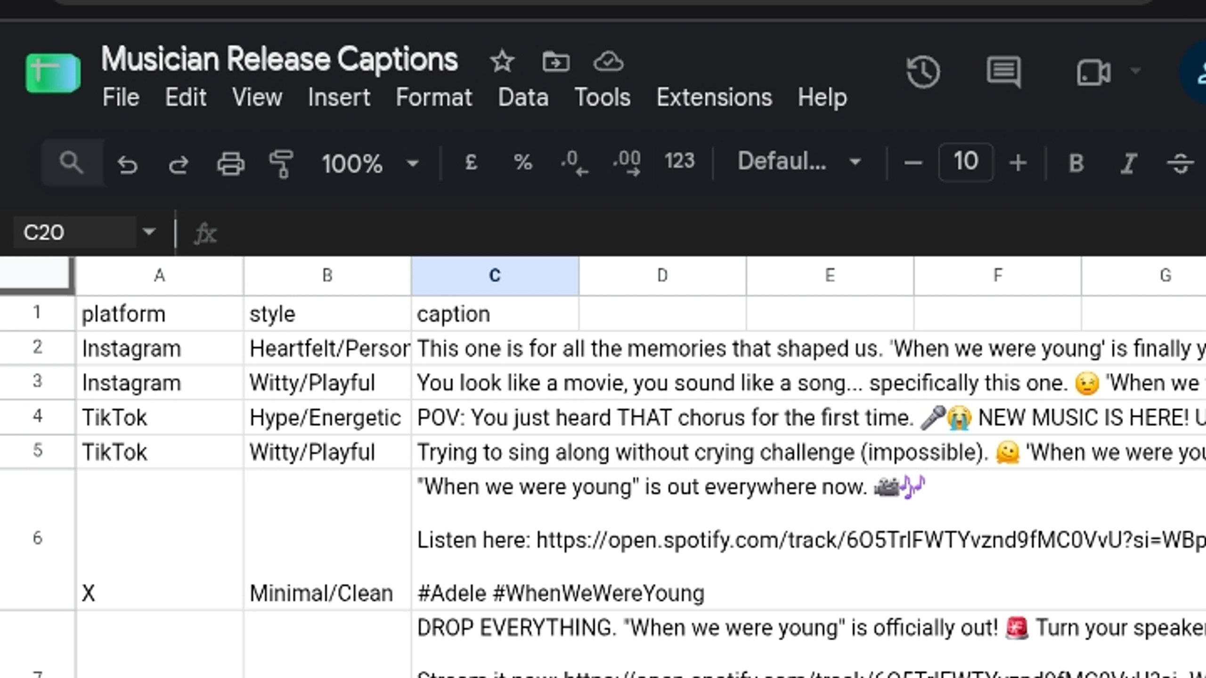Open the Extensions menu
1206x678 pixels.
pyautogui.click(x=714, y=97)
